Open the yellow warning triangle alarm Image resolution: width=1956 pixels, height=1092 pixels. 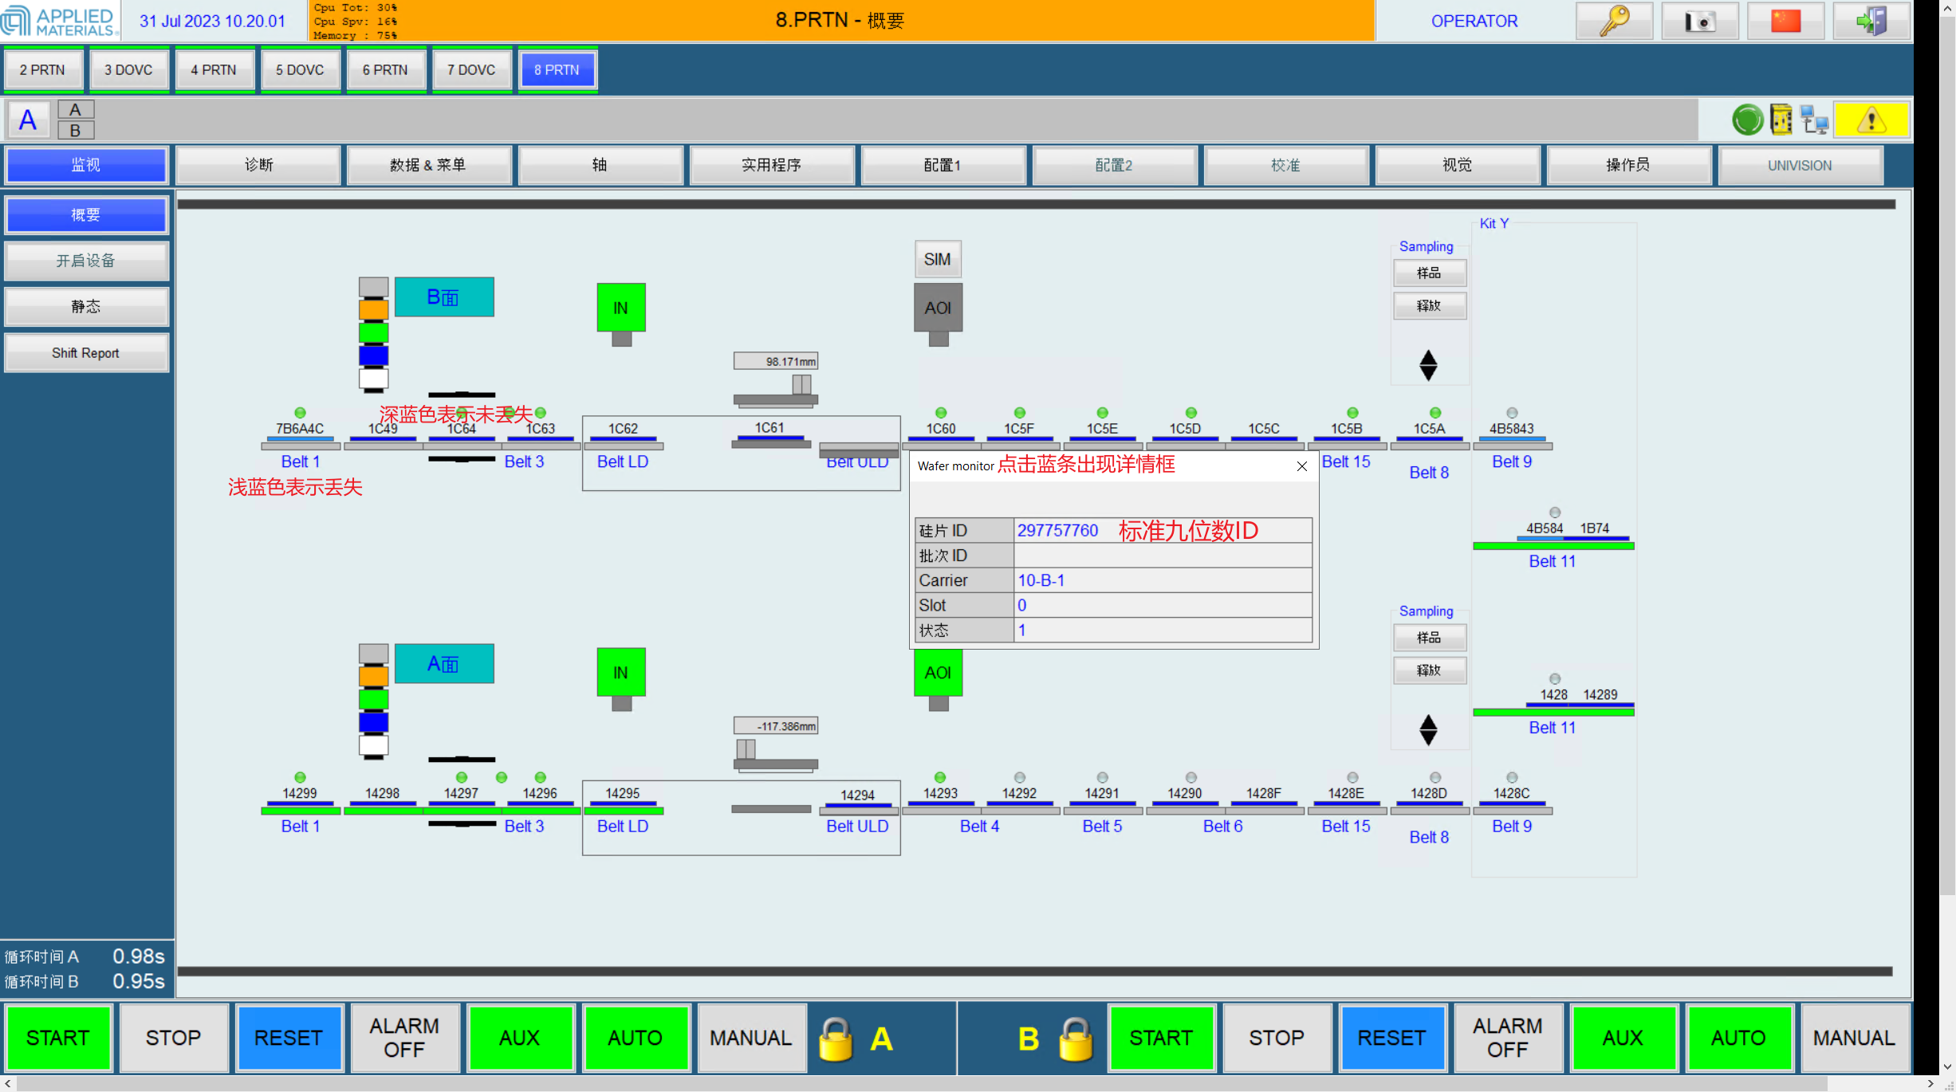1871,121
